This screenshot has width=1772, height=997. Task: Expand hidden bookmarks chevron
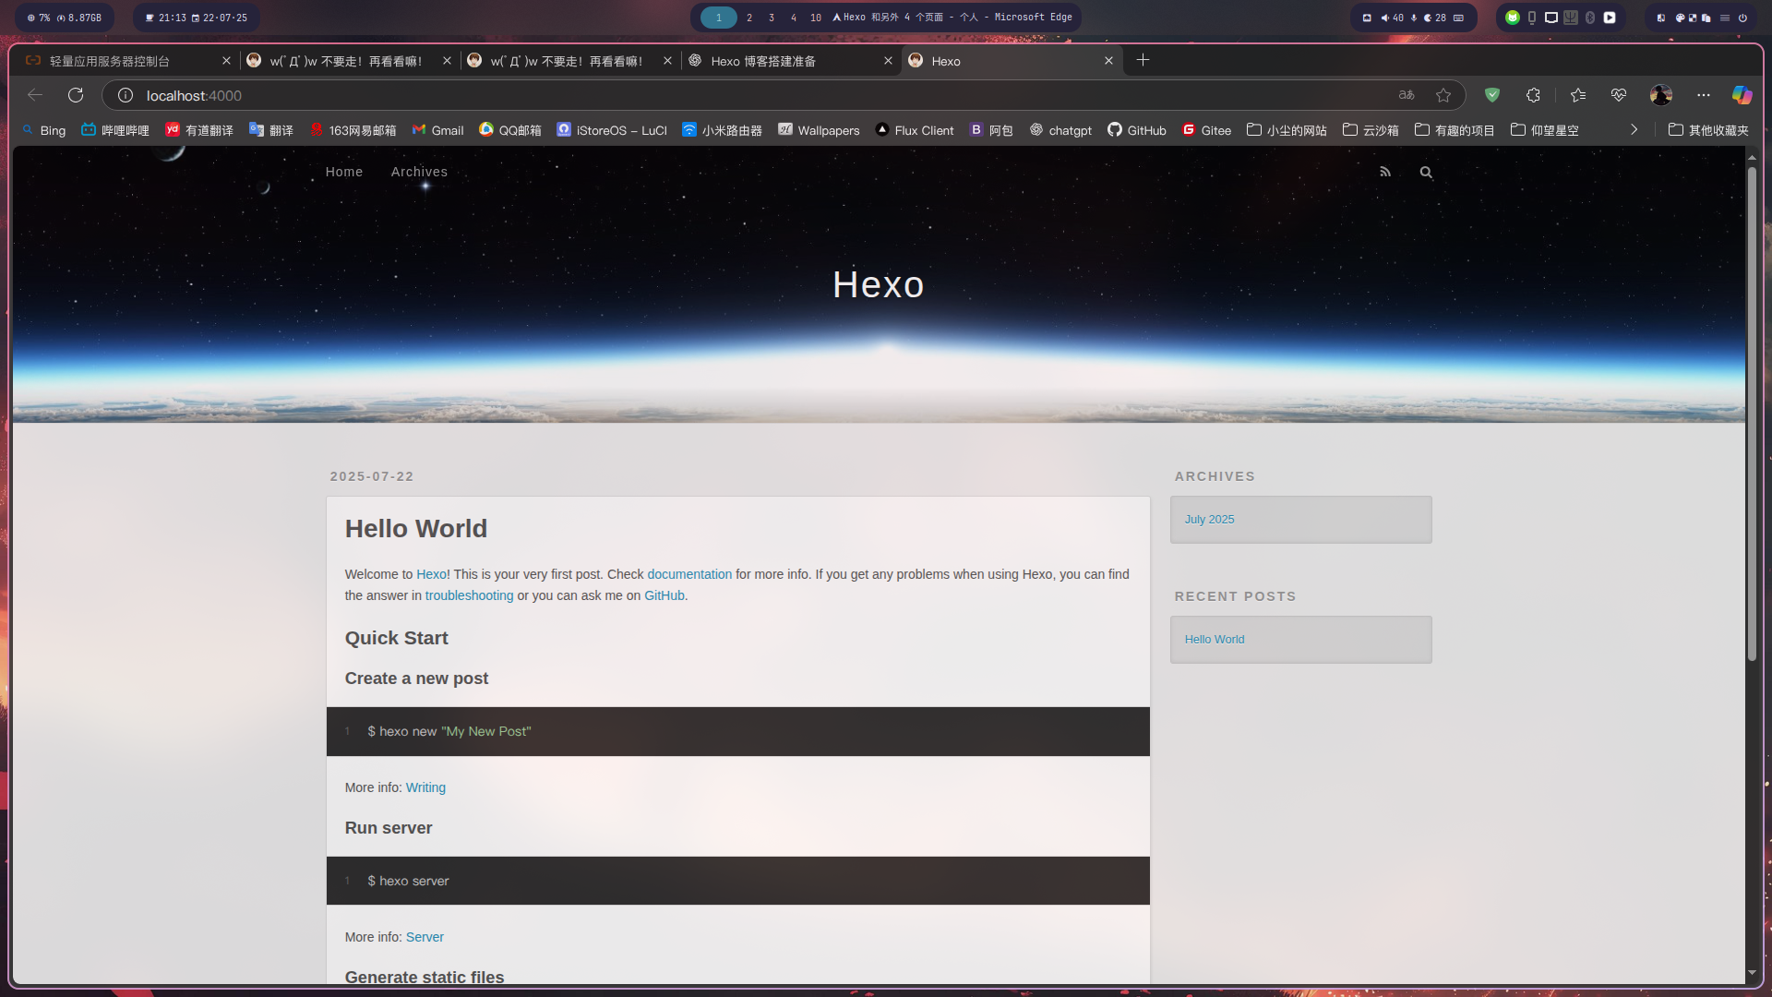pos(1634,130)
